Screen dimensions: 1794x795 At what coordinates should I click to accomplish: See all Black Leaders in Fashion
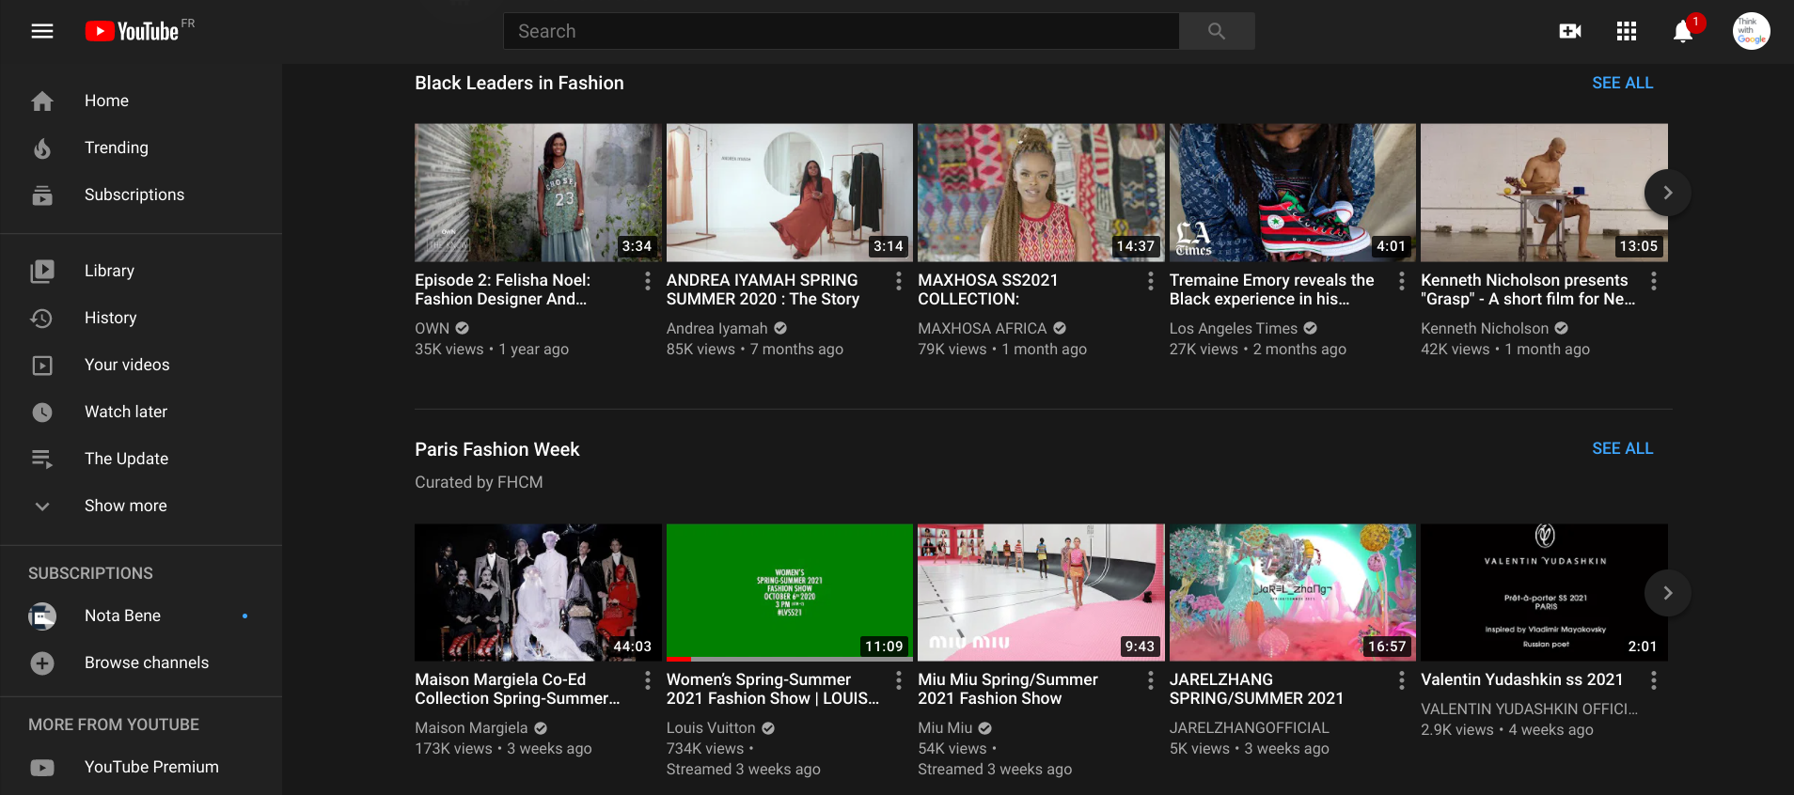[x=1622, y=83]
